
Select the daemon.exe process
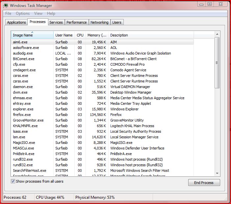(102, 87)
